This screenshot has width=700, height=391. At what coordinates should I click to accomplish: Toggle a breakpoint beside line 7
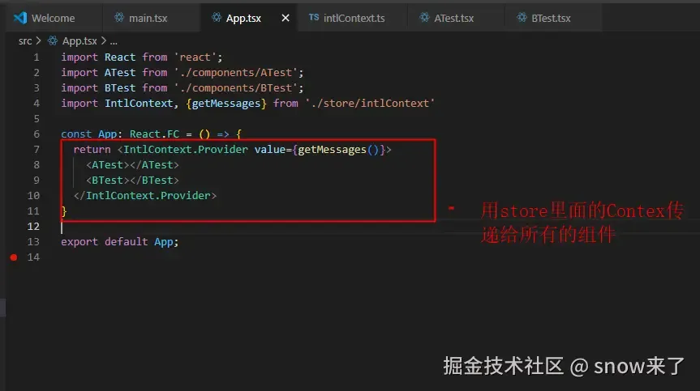pos(14,149)
